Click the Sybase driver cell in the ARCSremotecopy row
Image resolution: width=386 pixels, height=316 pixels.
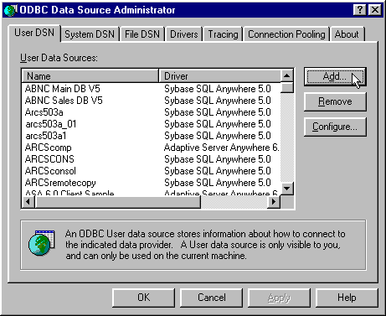(x=218, y=183)
